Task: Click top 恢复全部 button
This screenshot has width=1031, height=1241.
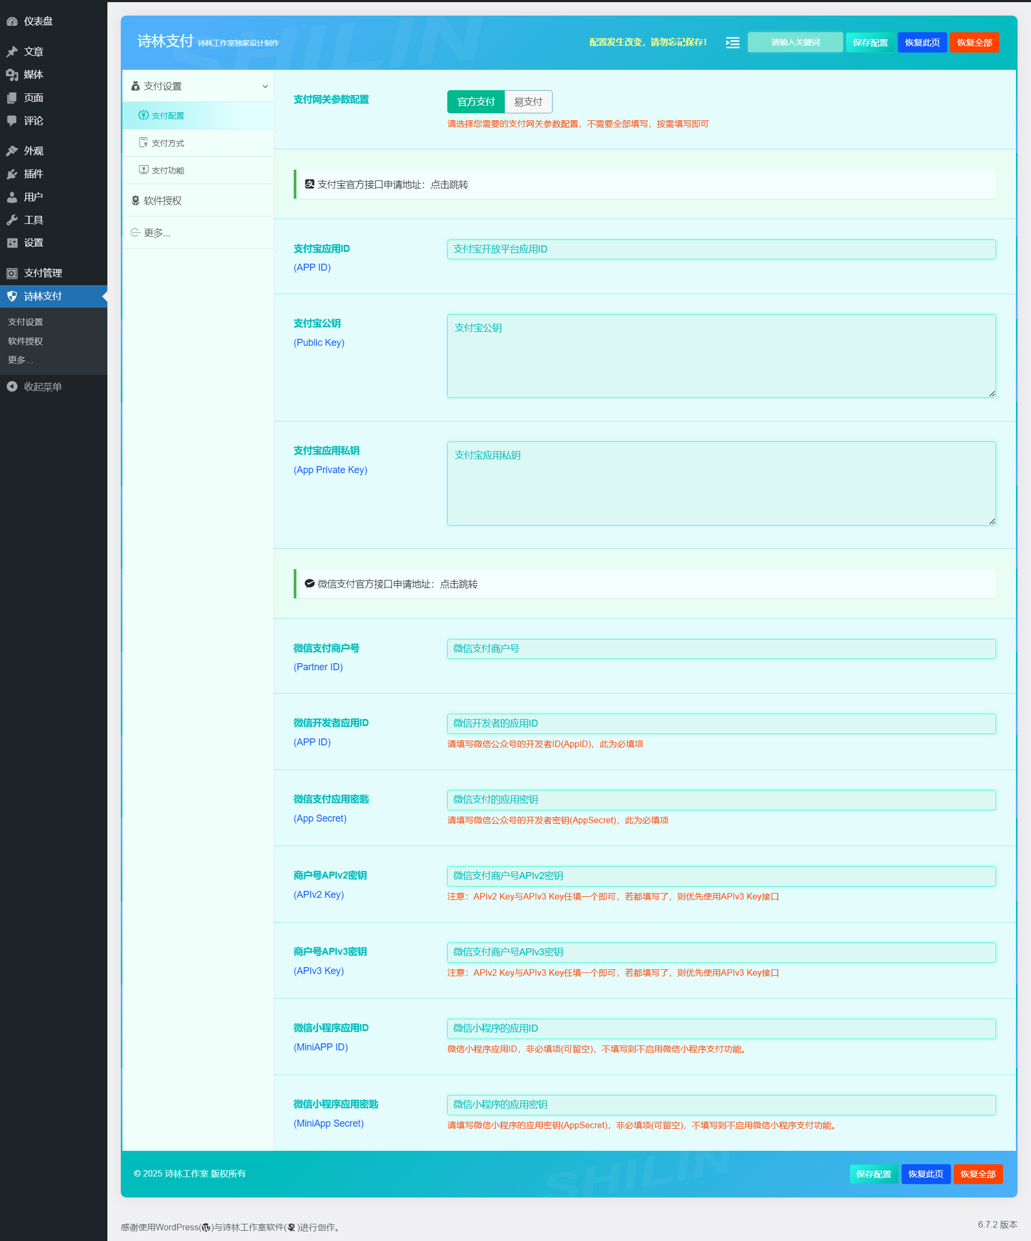Action: pos(974,42)
